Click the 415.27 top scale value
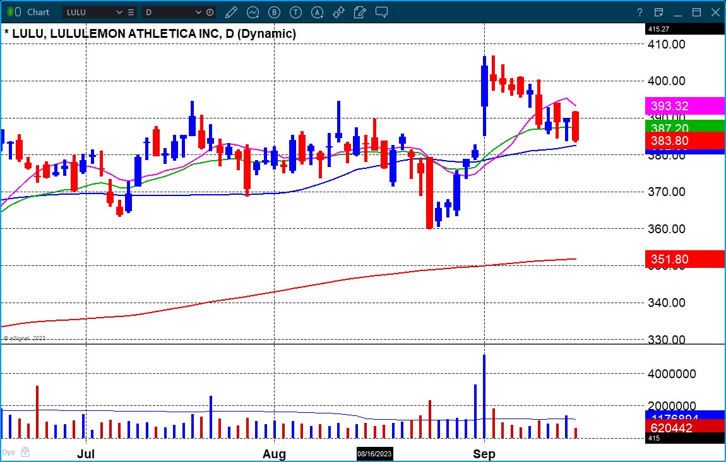This screenshot has height=462, width=726. point(684,28)
